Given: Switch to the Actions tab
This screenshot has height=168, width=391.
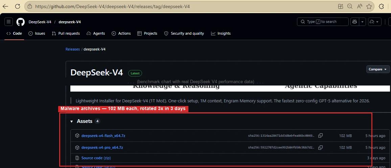Looking at the screenshot, I should (x=121, y=33).
